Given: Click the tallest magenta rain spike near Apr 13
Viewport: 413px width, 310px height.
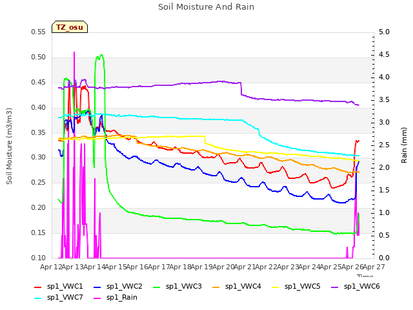Looking at the screenshot, I should pos(74,53).
